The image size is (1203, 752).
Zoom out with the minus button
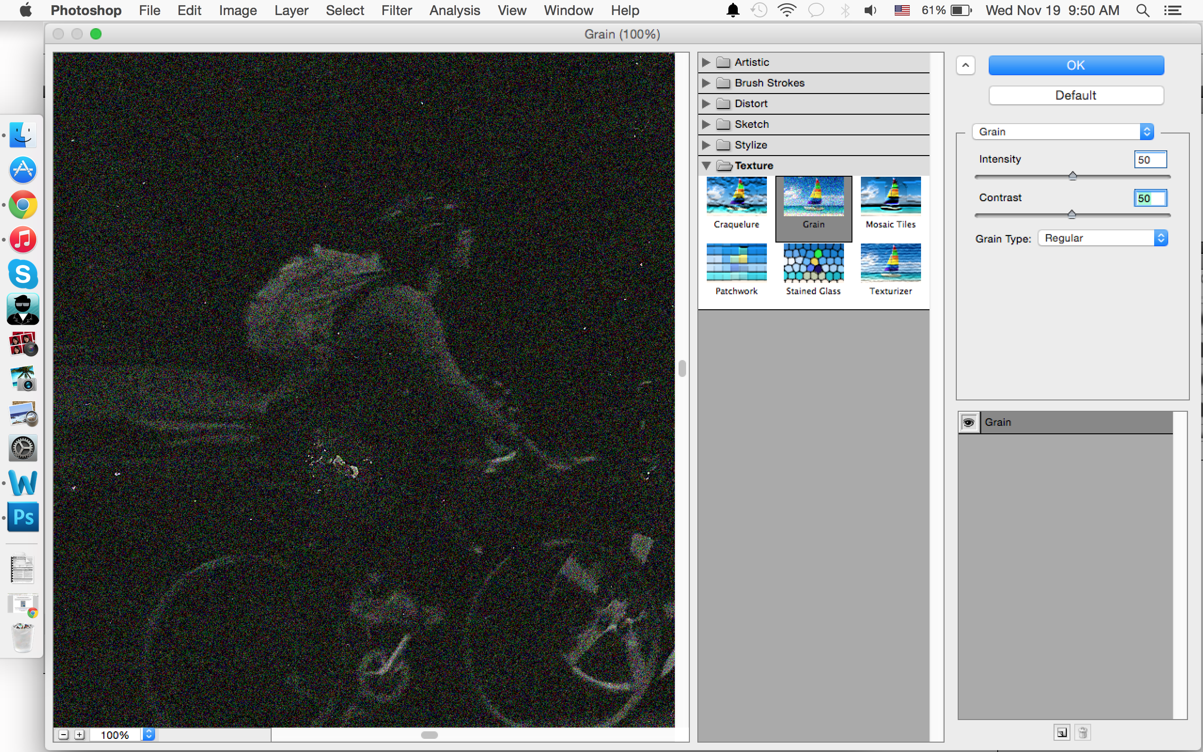[x=63, y=735]
